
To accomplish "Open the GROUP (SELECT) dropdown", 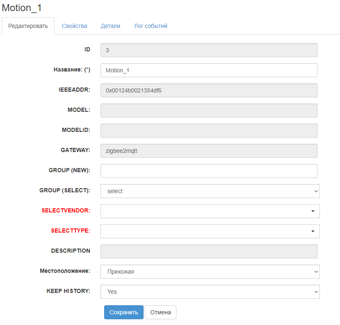I will click(210, 191).
